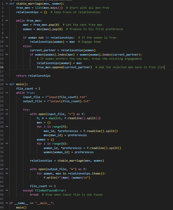Click line number 16 in the gutter
This screenshot has height=210, width=173.
pyautogui.click(x=2, y=67)
